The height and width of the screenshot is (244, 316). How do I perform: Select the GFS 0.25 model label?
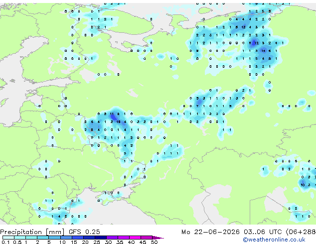[84, 232]
